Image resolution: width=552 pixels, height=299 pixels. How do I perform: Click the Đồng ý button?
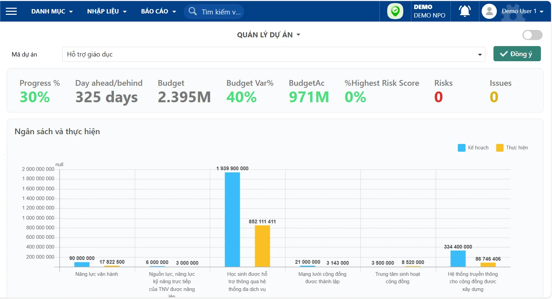(517, 54)
